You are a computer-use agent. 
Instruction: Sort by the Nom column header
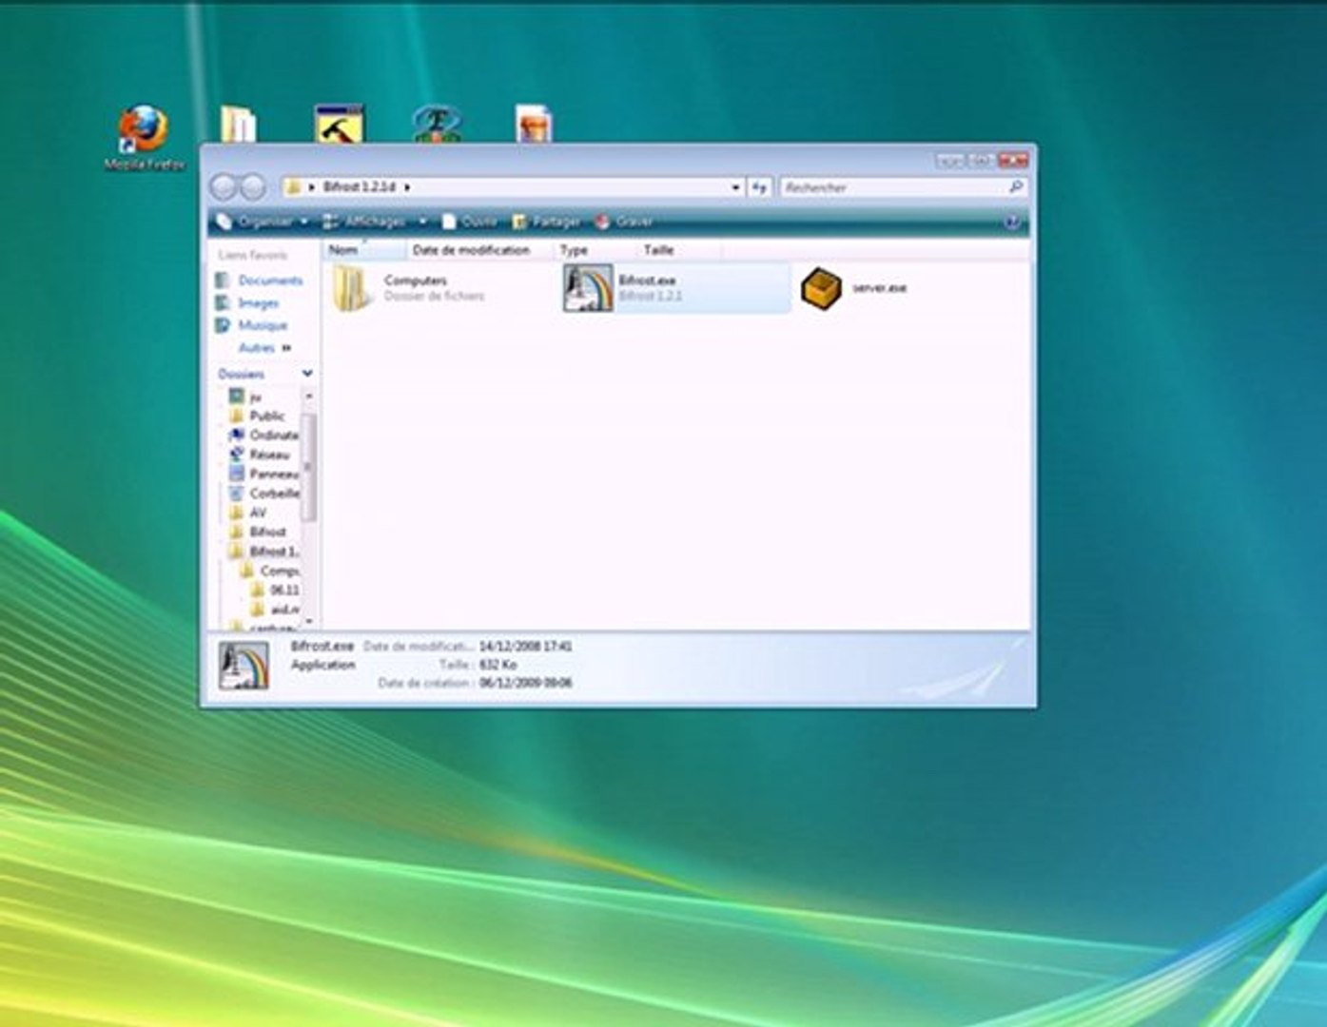tap(364, 250)
